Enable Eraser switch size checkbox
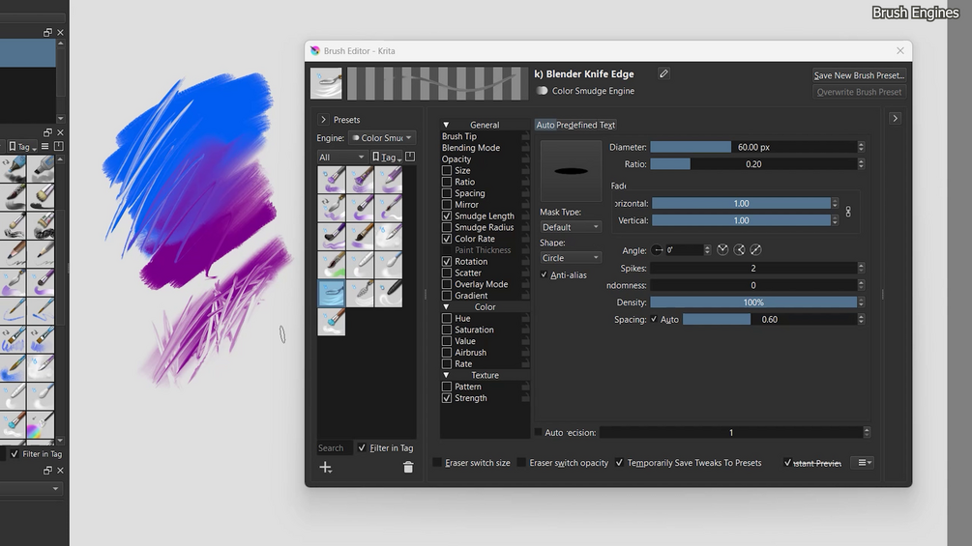Screen dimensions: 972x546 click(x=438, y=463)
